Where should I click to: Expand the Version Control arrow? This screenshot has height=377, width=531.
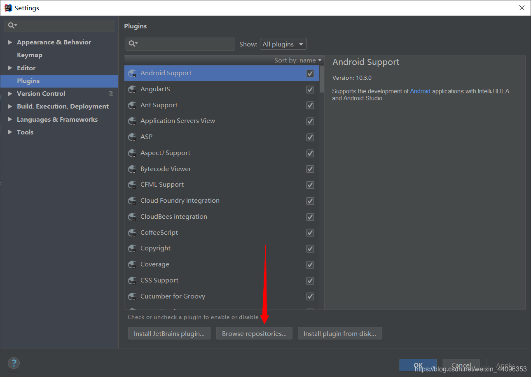coord(10,94)
